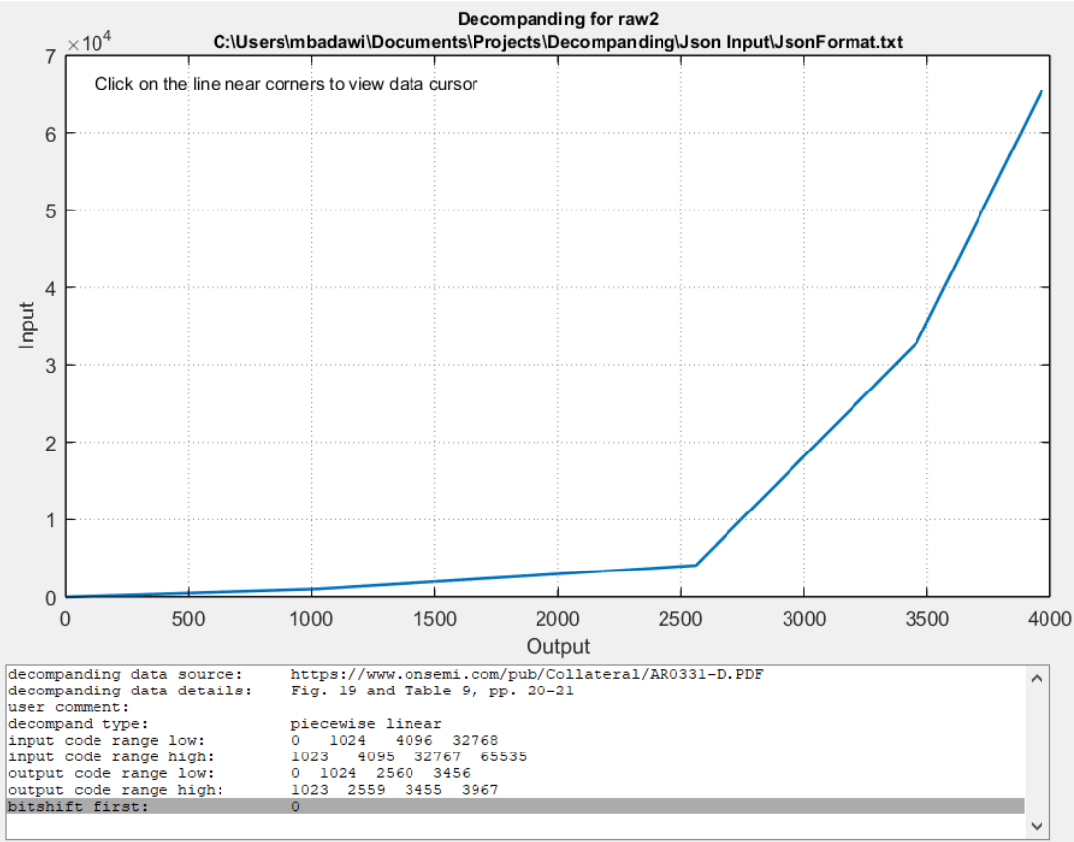1074x842 pixels.
Task: Click the x-axis tick label 3500
Action: (926, 619)
